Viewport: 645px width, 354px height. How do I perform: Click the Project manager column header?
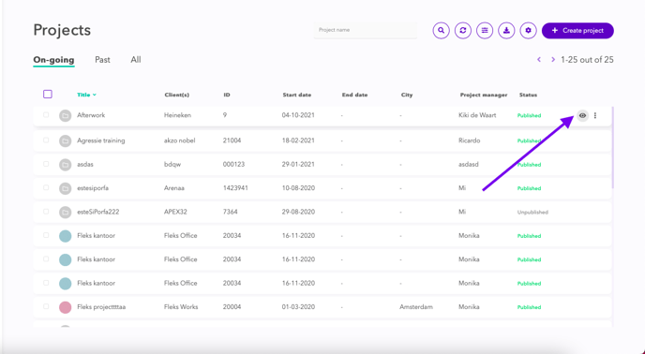(484, 95)
